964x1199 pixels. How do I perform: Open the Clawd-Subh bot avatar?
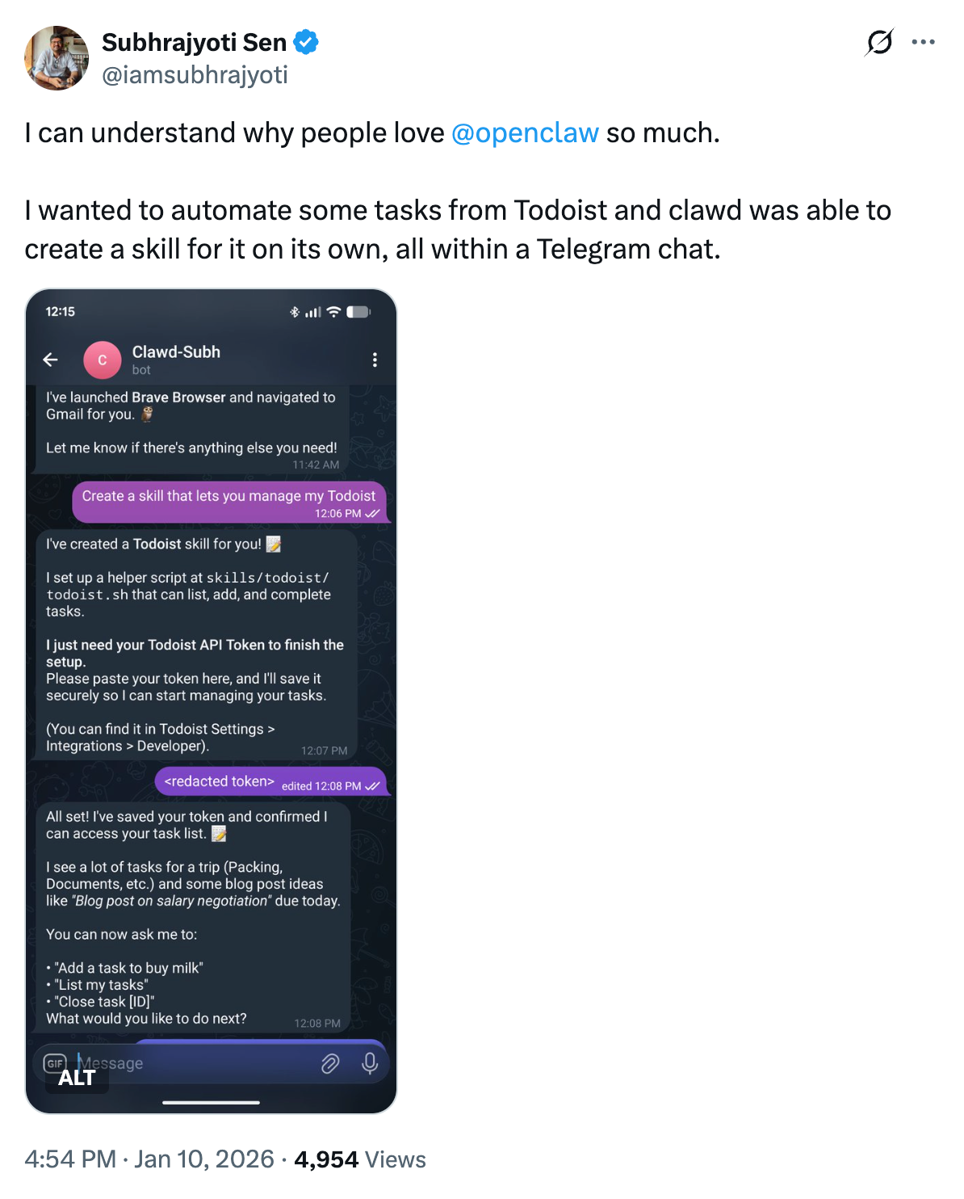(x=103, y=360)
